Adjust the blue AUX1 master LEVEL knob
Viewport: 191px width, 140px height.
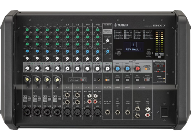(117, 68)
